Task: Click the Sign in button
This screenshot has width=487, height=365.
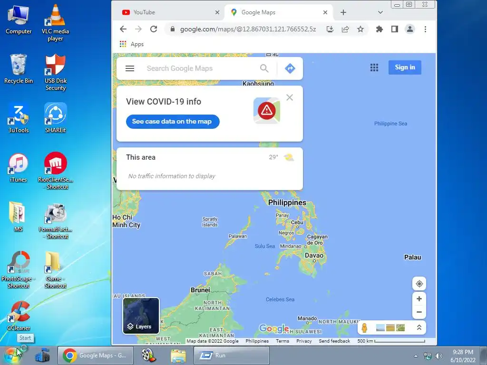Action: click(405, 67)
